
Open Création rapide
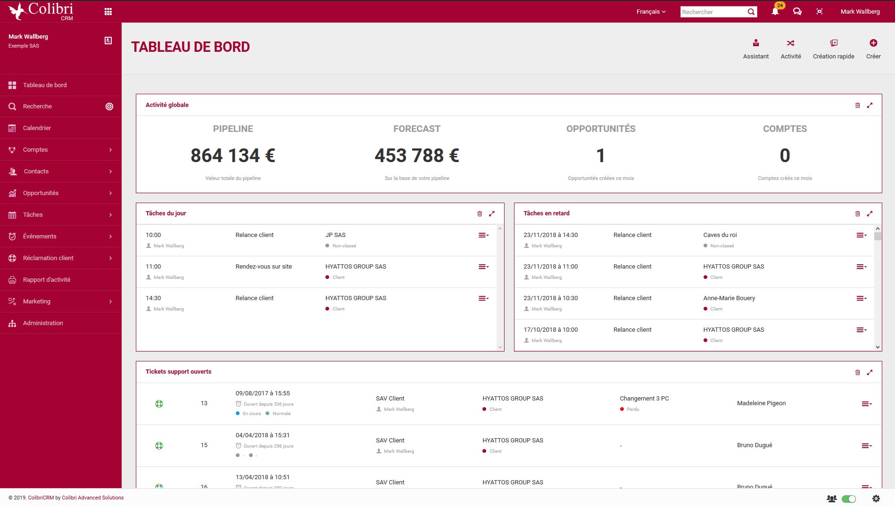pyautogui.click(x=834, y=49)
